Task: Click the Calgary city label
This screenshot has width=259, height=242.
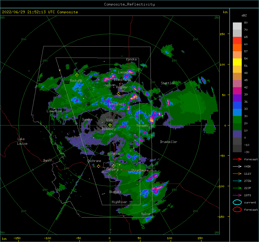Action: pyautogui.click(x=112, y=169)
